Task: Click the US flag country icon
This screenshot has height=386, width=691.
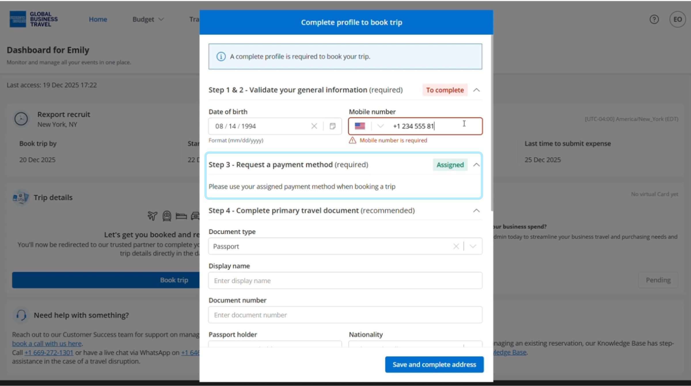Action: tap(360, 126)
